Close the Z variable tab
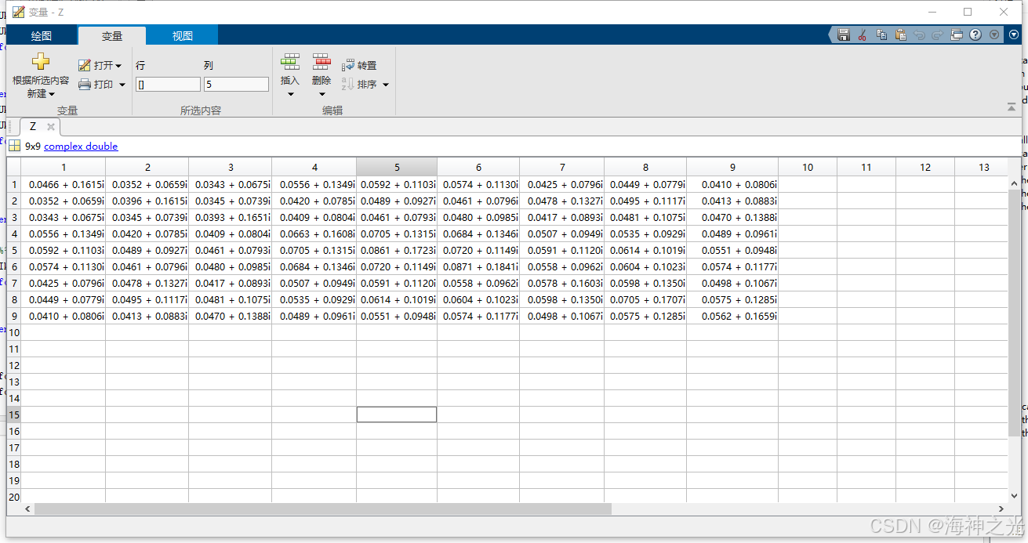The width and height of the screenshot is (1028, 543). (51, 126)
